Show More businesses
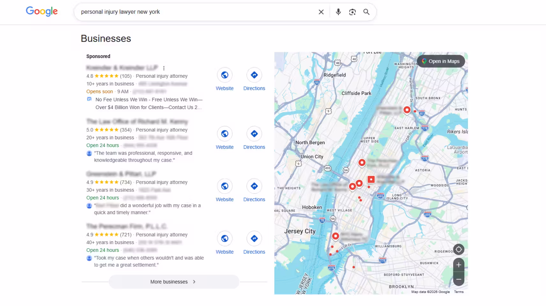 pyautogui.click(x=174, y=282)
